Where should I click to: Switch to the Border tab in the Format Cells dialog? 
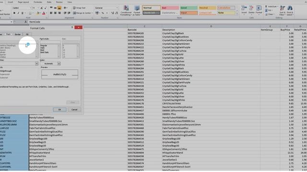18,34
